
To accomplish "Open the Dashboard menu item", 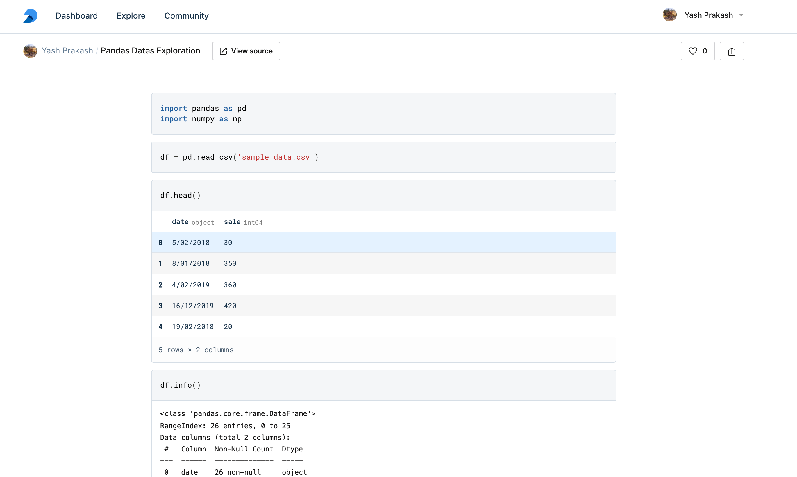I will pos(77,16).
